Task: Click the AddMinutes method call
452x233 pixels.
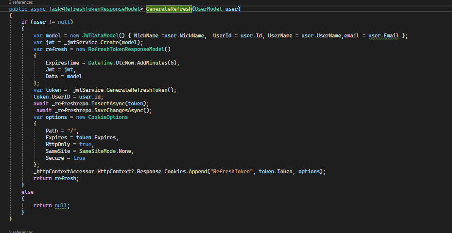Action: coord(152,63)
